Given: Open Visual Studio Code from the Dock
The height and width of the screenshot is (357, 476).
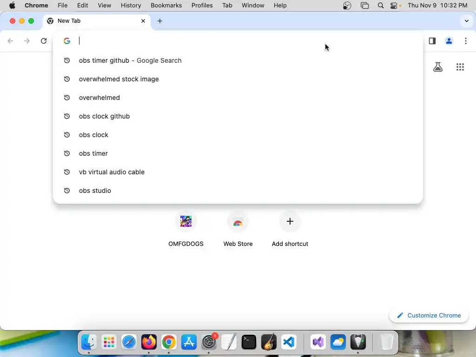Looking at the screenshot, I should (289, 342).
